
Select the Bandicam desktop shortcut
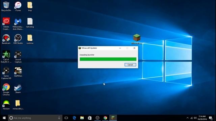click(6, 39)
